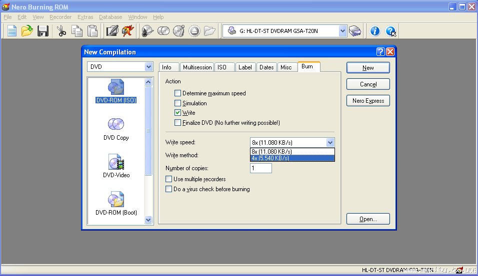Open the Recorder menu
The height and width of the screenshot is (276, 478).
[60, 17]
